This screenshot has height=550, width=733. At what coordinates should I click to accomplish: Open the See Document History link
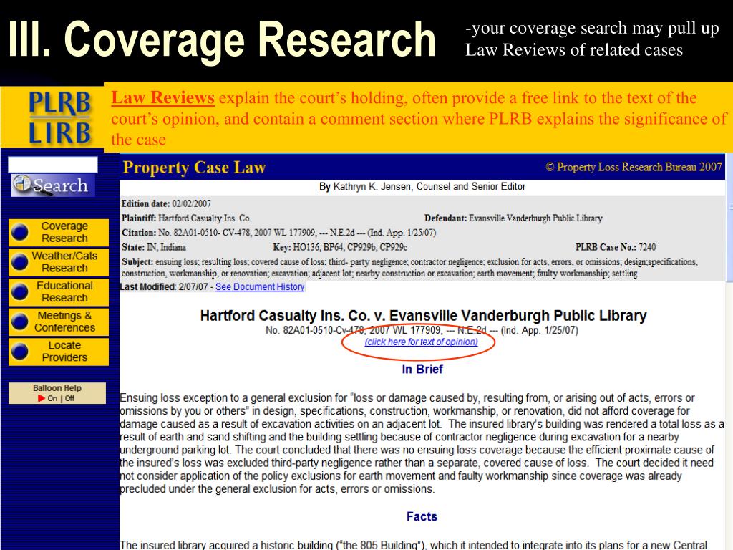click(260, 286)
